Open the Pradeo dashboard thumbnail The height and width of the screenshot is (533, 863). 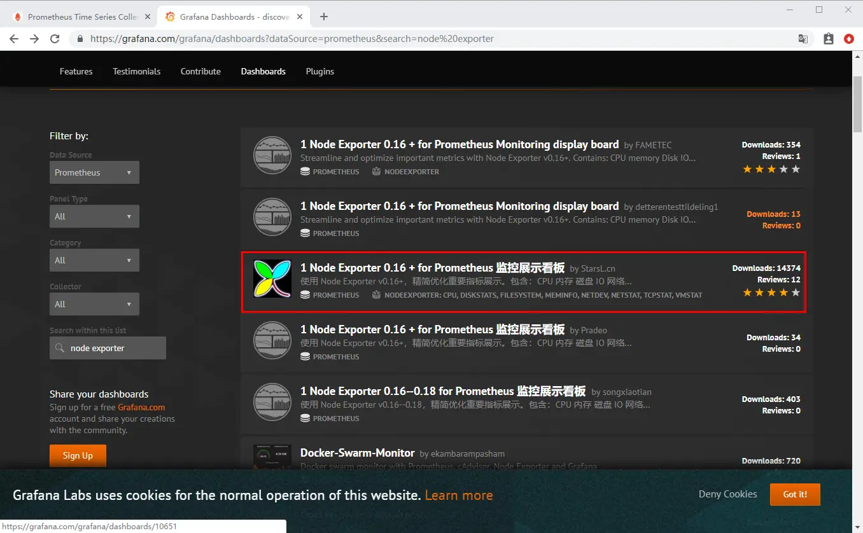click(x=272, y=340)
